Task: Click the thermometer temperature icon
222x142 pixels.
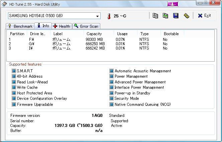Action: point(108,16)
